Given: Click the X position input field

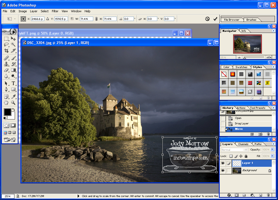Looking at the screenshot, I should pyautogui.click(x=37, y=19).
